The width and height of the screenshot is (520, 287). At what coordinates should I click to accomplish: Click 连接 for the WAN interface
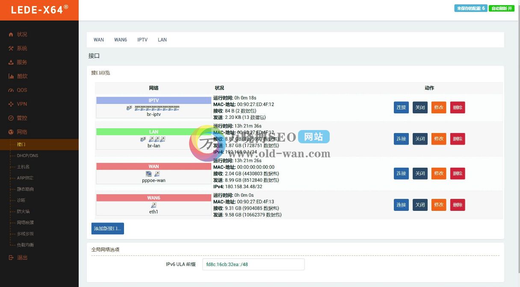tap(401, 173)
